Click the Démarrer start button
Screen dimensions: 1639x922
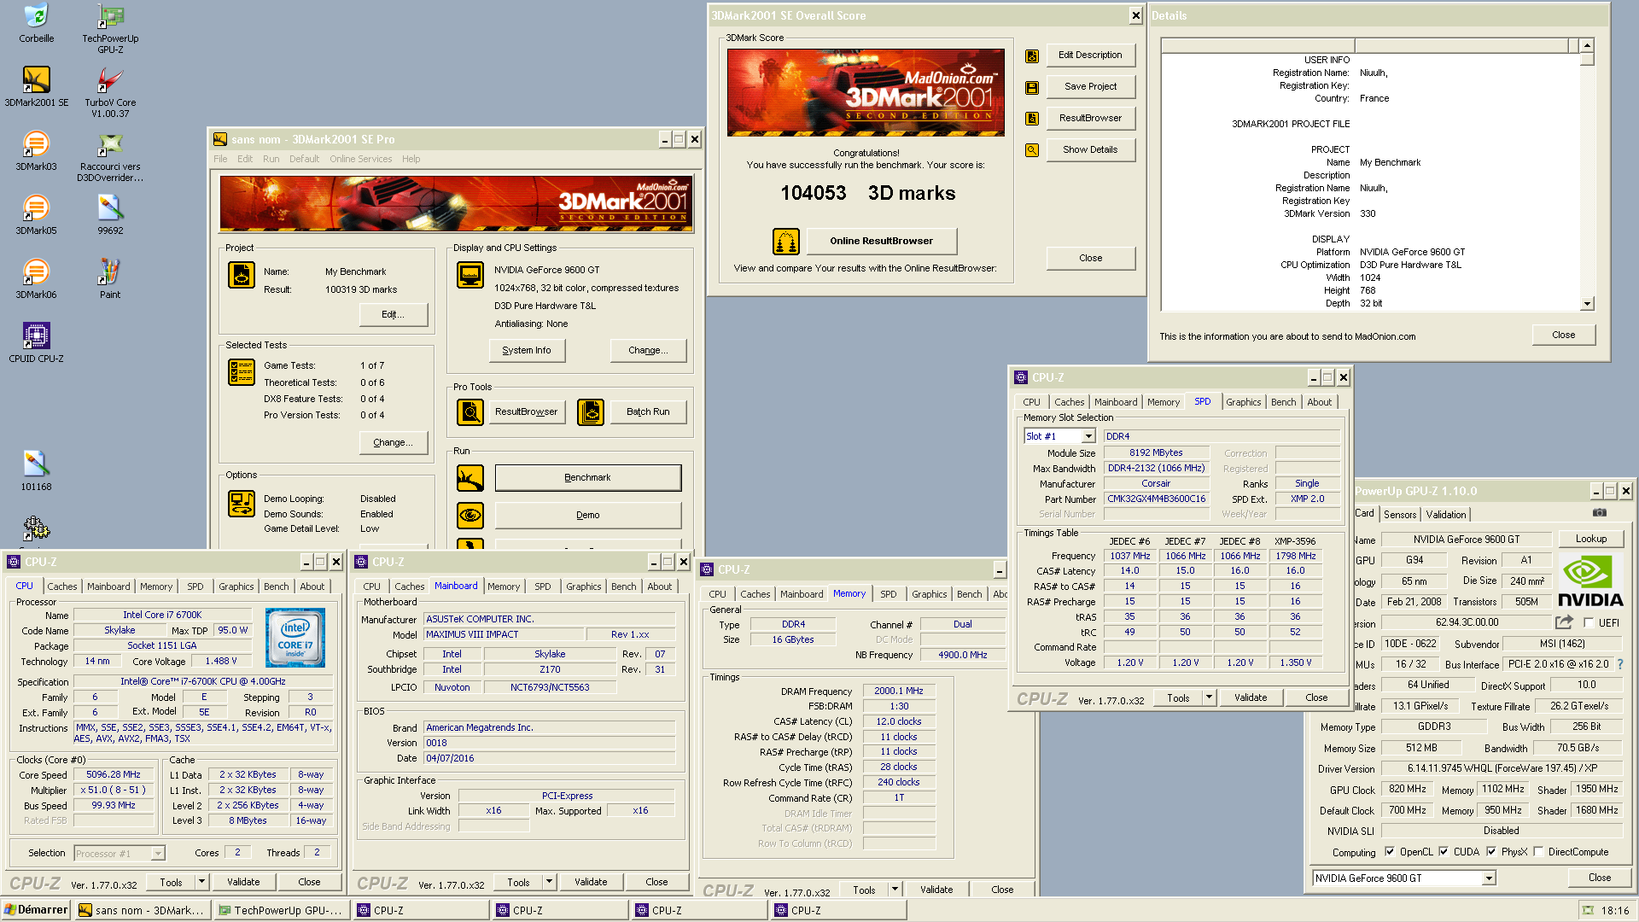pyautogui.click(x=36, y=910)
